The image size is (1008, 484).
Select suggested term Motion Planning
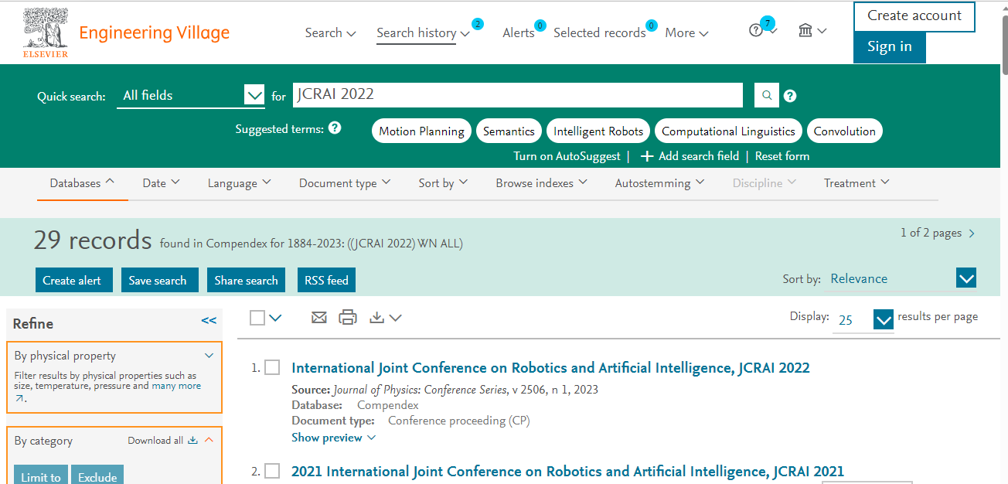tap(422, 131)
